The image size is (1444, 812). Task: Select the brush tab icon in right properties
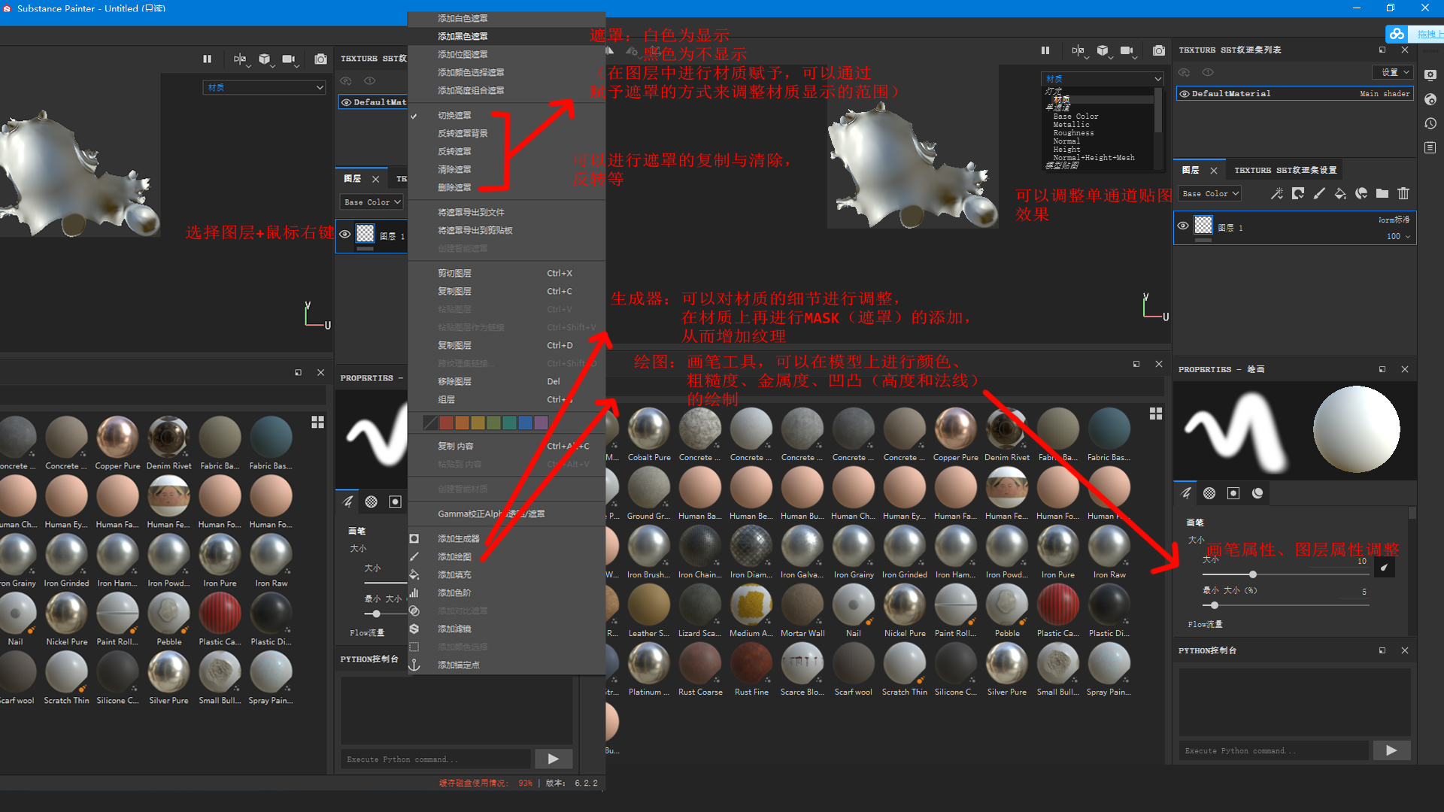click(1186, 493)
